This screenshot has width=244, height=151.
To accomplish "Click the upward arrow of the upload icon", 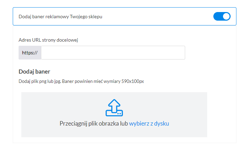I will tap(114, 104).
